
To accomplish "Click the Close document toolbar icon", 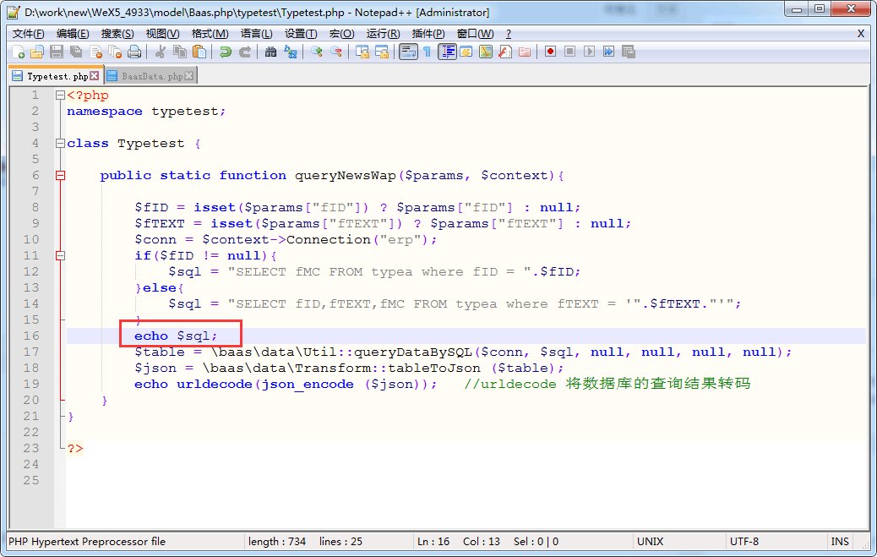I will point(95,52).
